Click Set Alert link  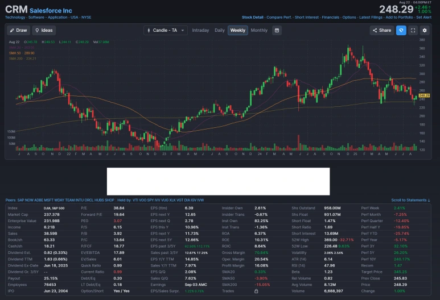point(423,18)
